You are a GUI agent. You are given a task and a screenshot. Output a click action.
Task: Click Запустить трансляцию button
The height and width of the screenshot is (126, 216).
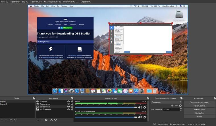pos(200,102)
